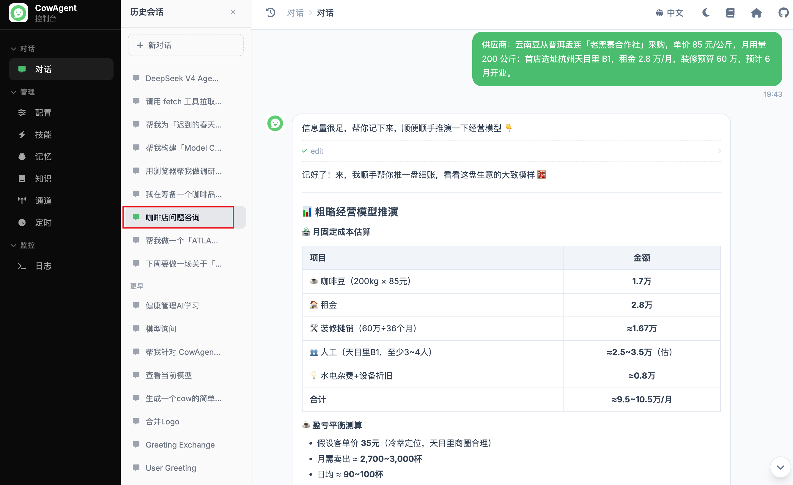Toggle the documentation panel icon
The image size is (793, 485).
730,12
